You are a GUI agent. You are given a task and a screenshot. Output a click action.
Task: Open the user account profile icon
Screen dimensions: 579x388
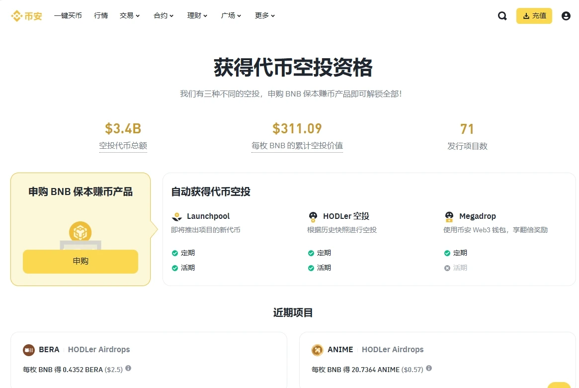[566, 16]
